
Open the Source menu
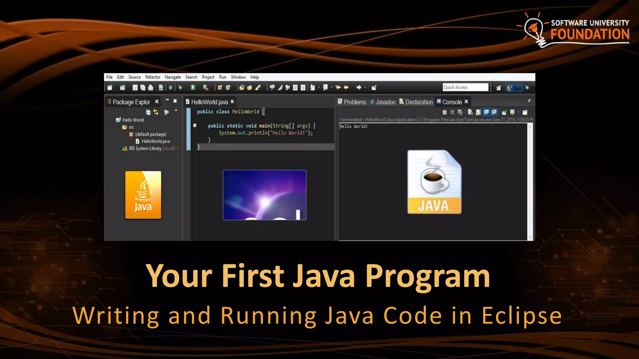134,77
